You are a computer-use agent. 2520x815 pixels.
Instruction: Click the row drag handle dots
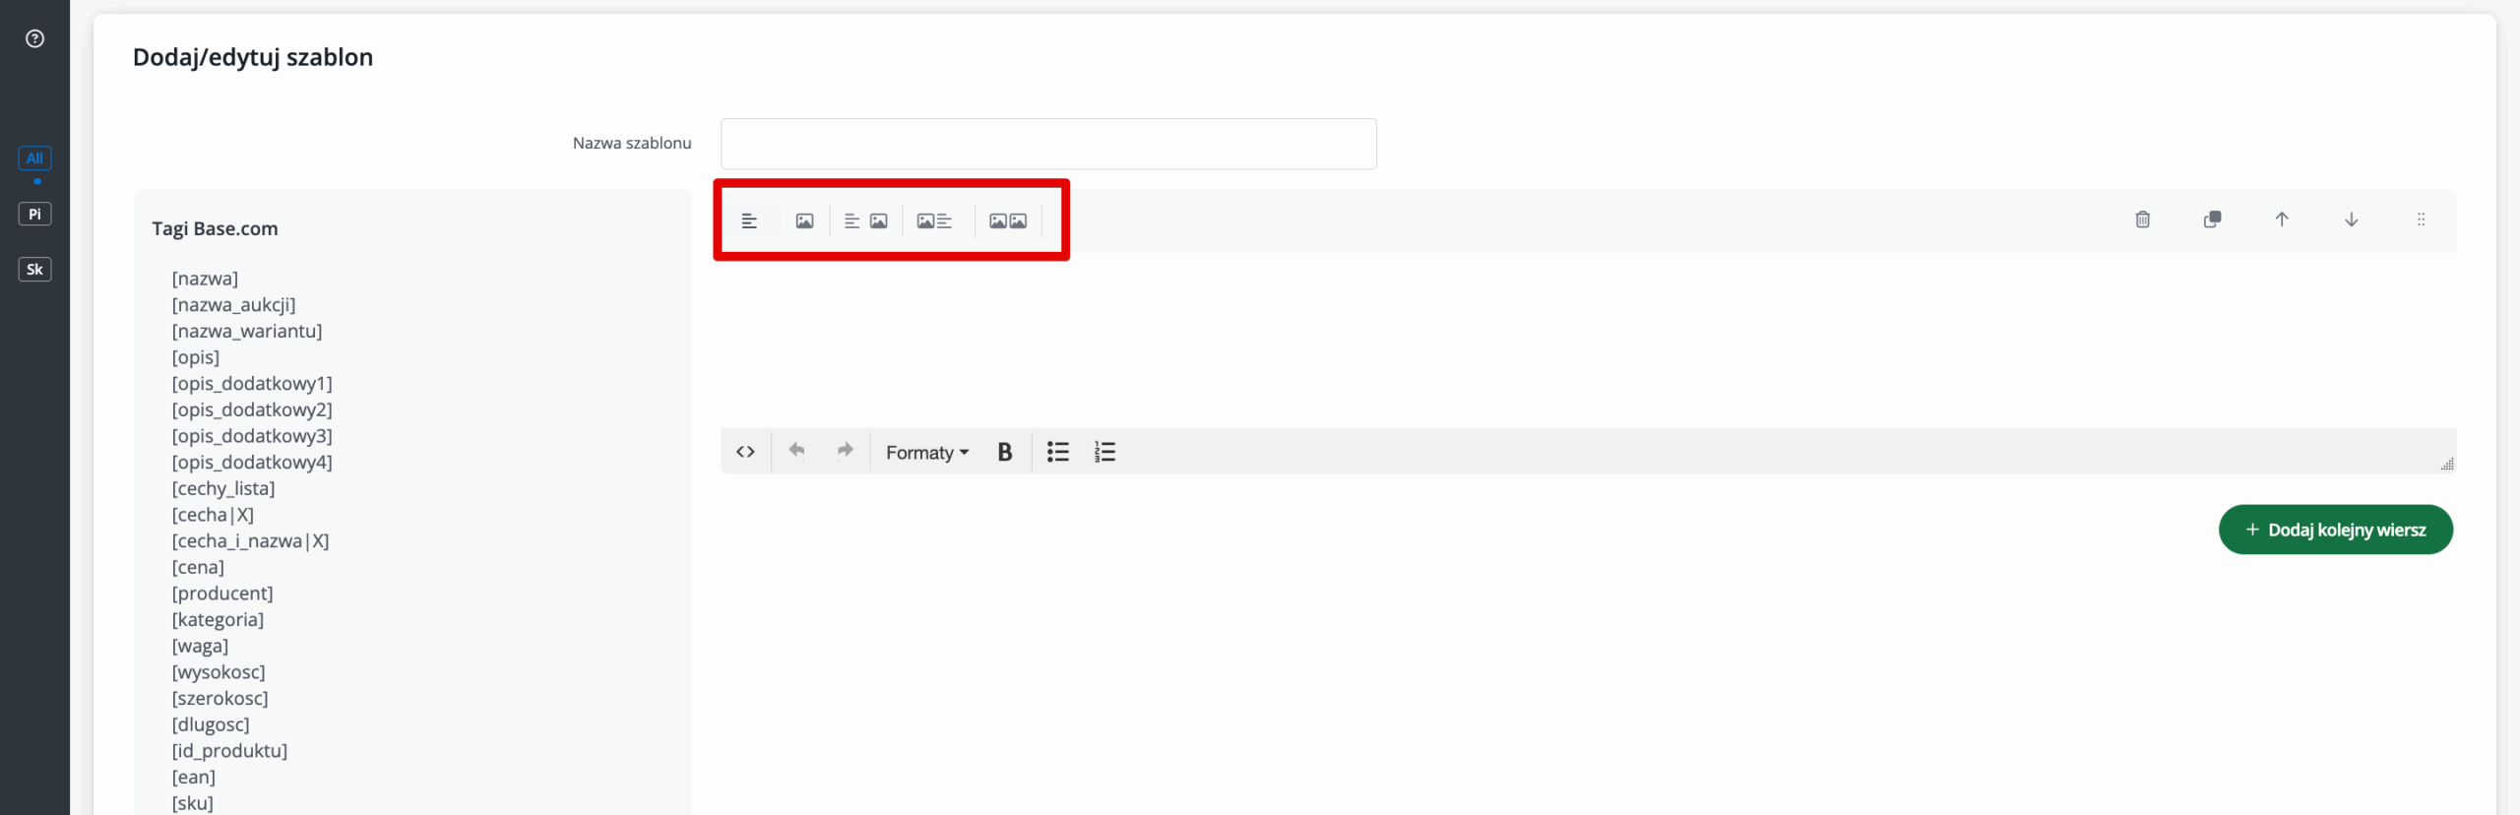click(2421, 219)
